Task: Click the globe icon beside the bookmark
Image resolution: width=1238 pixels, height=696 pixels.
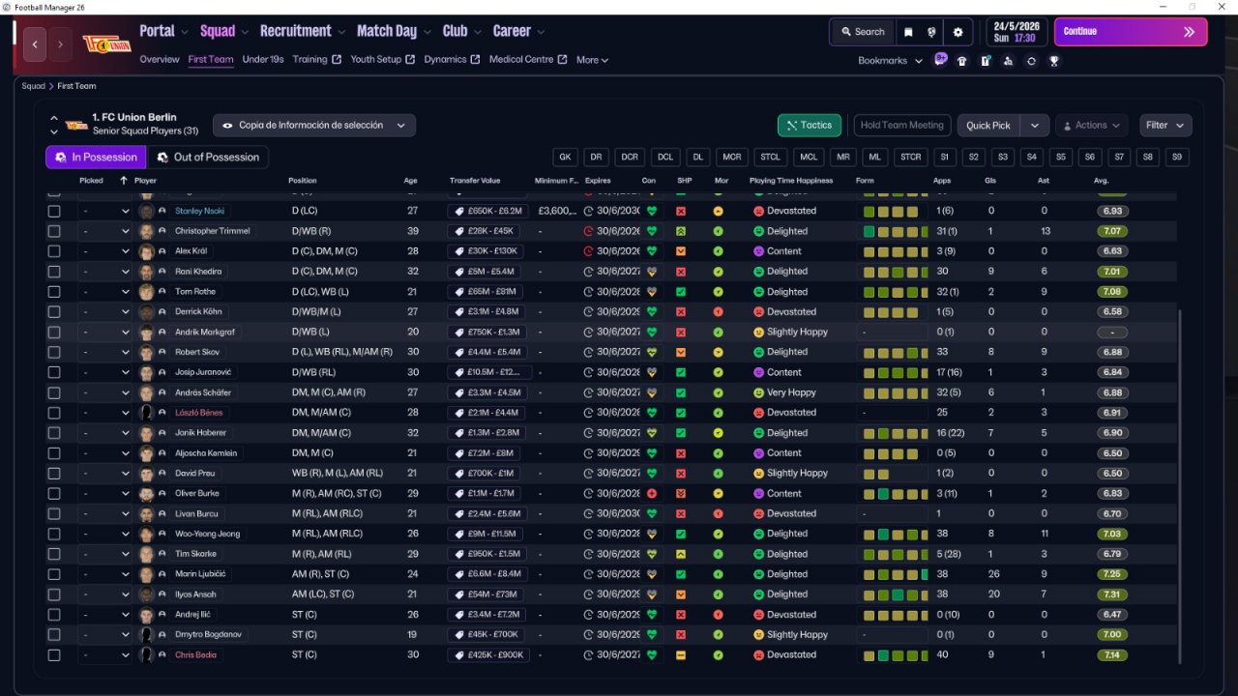Action: point(932,32)
